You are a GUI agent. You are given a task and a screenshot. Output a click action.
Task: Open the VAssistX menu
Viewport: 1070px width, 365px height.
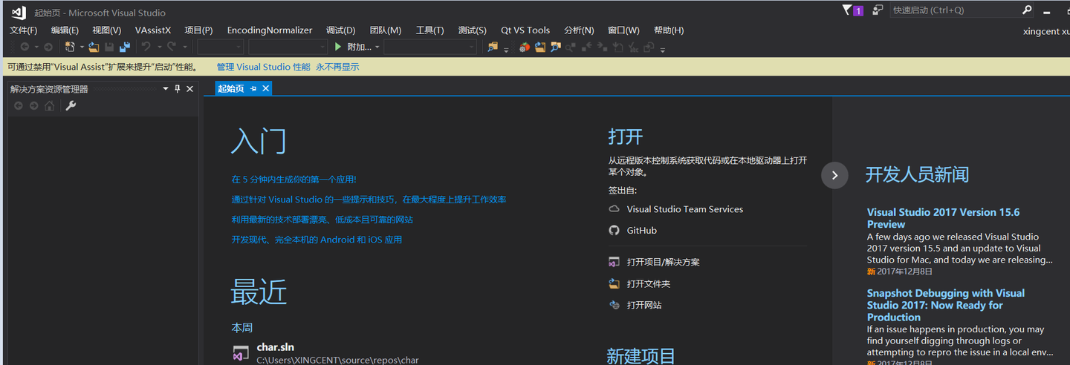tap(153, 30)
